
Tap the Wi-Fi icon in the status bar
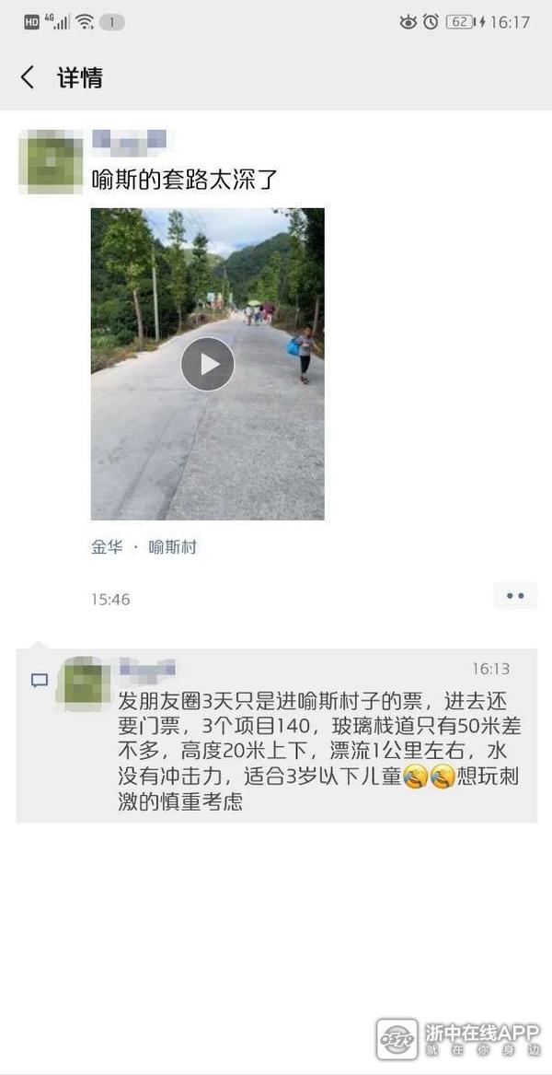point(85,22)
